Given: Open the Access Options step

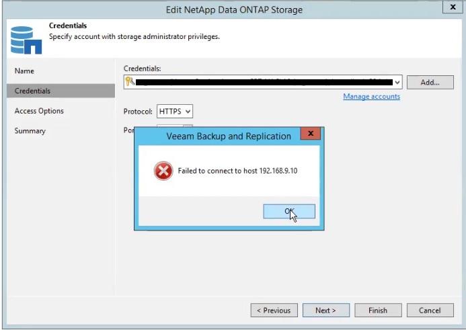Looking at the screenshot, I should (39, 111).
